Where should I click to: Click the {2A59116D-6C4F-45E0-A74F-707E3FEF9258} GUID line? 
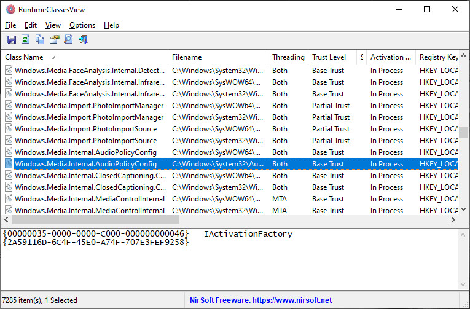pos(96,242)
